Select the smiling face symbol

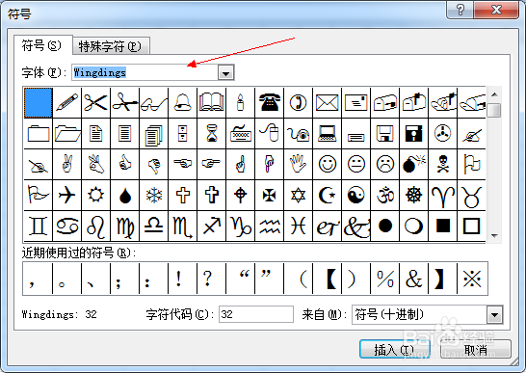327,164
